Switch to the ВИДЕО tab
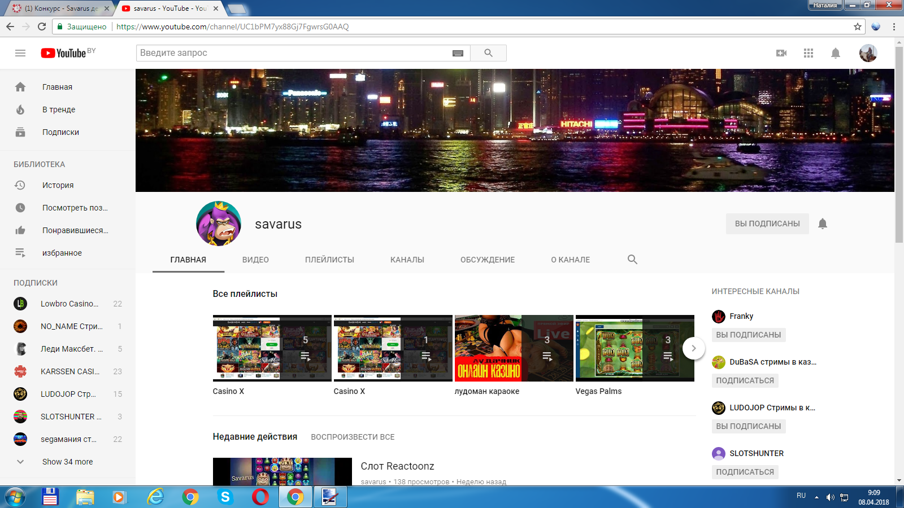The width and height of the screenshot is (904, 508). (255, 260)
